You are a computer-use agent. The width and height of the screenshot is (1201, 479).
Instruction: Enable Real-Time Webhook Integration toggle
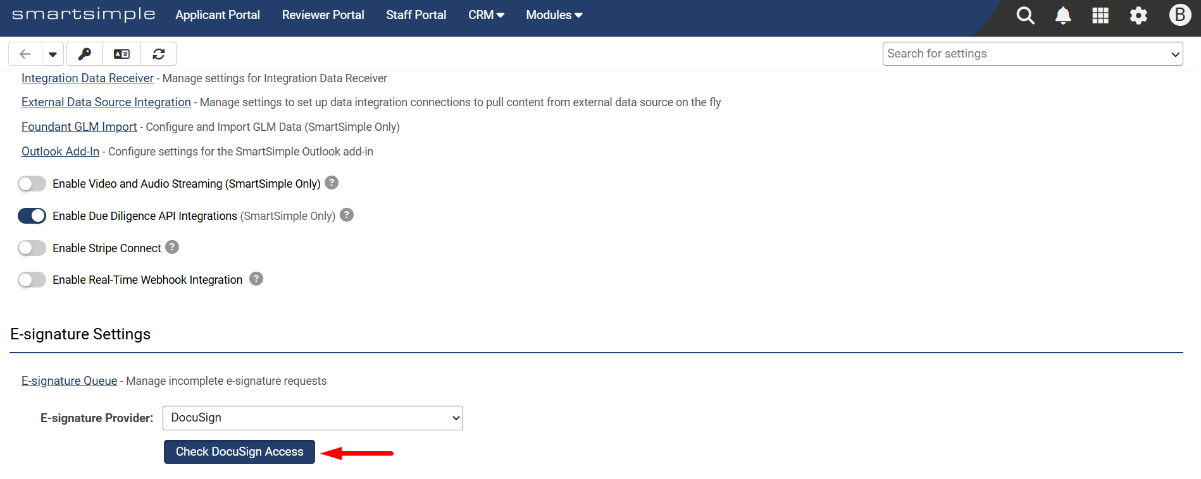(x=32, y=280)
